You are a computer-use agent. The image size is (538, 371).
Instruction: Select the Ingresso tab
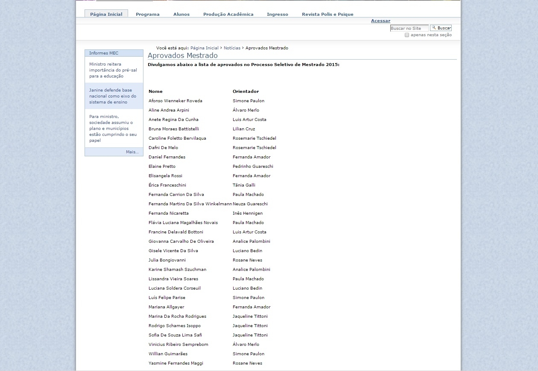[x=277, y=14]
